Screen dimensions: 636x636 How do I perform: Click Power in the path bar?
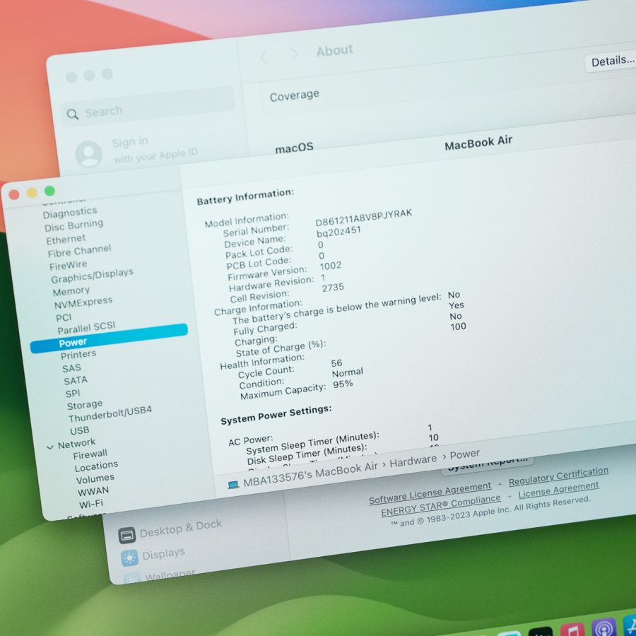pyautogui.click(x=464, y=454)
